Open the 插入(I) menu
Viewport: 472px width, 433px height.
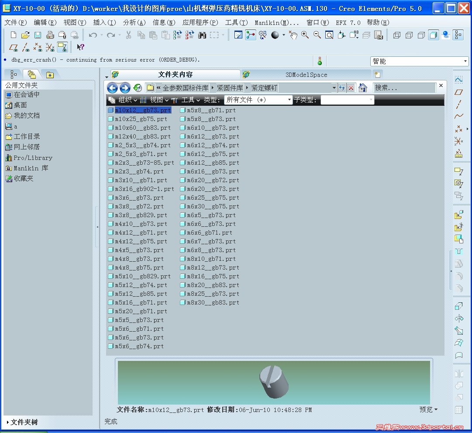click(104, 23)
